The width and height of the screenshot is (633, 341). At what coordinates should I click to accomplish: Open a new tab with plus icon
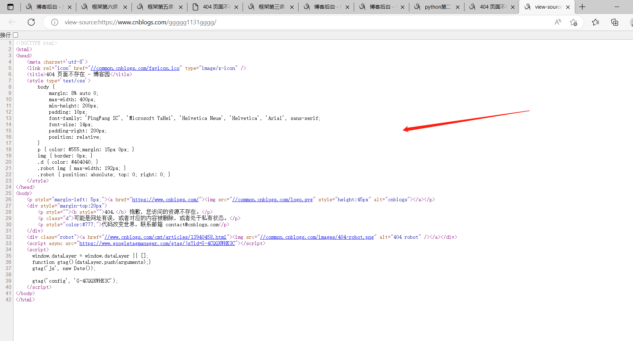(582, 7)
